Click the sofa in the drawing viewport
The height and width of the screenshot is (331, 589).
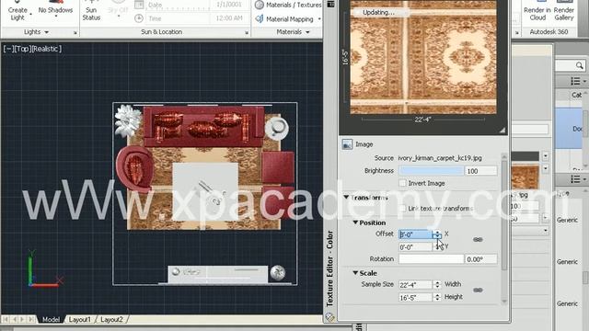[x=203, y=126]
